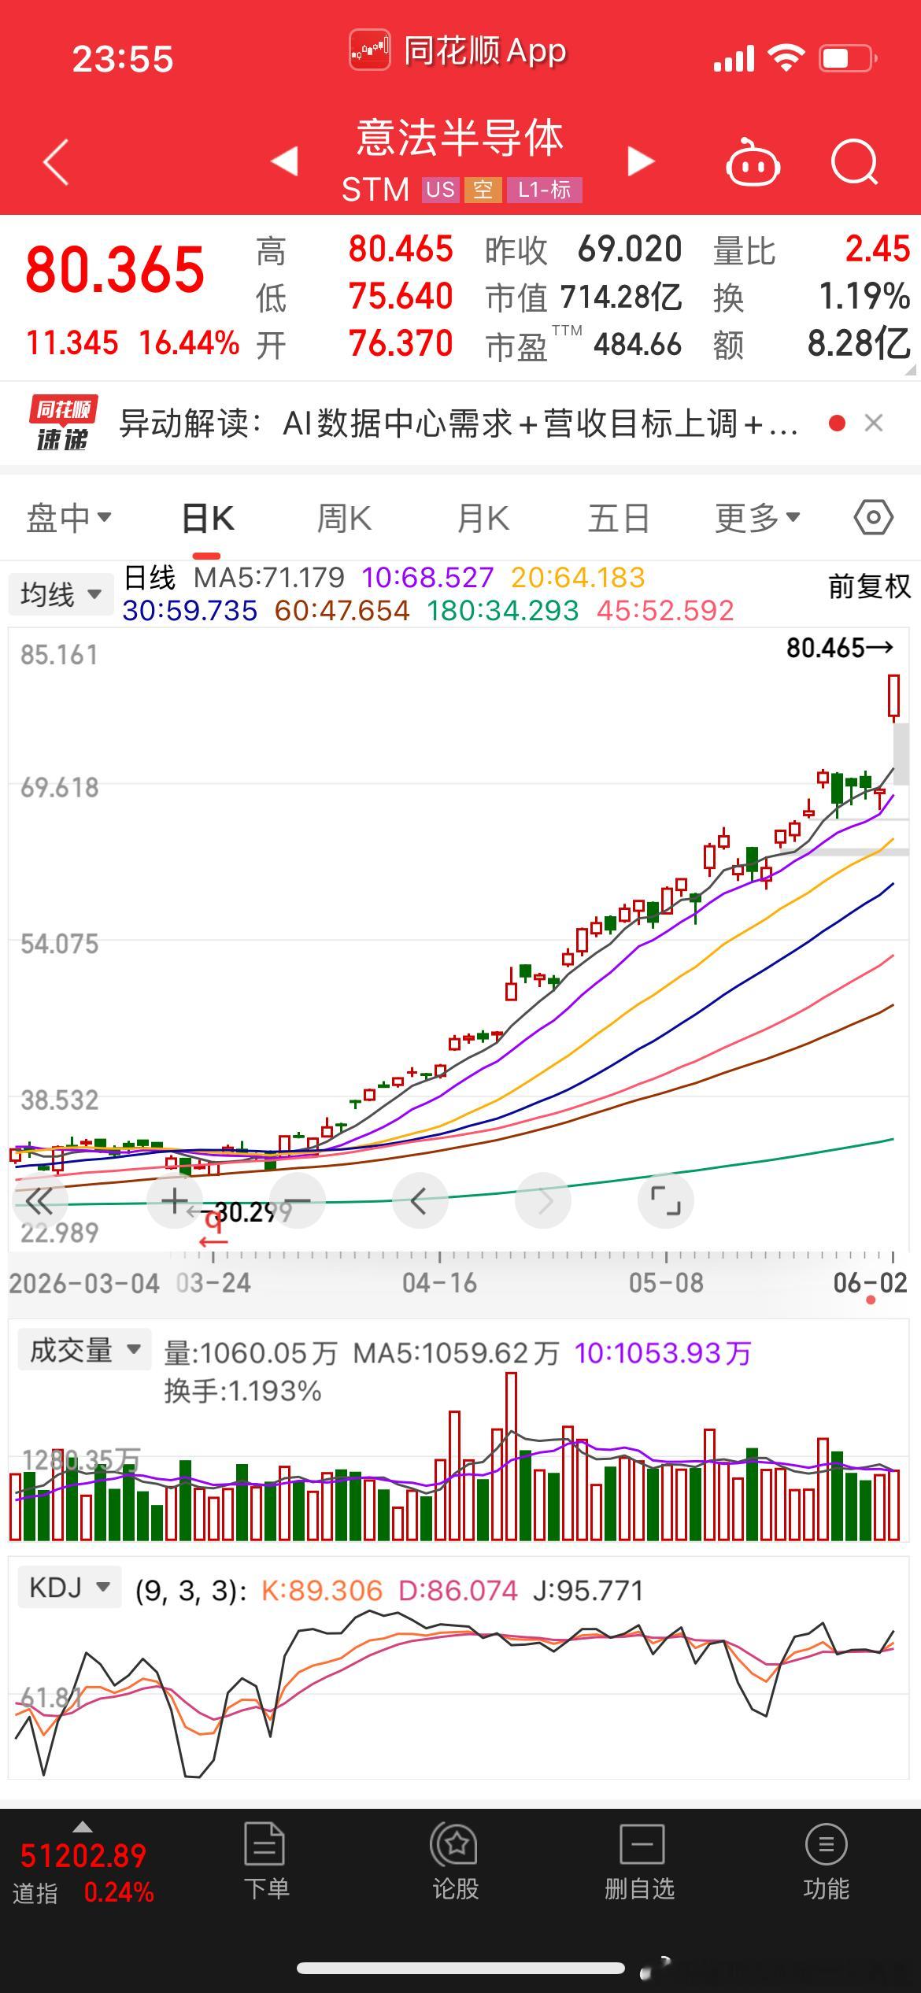Go to previous stock with left triangle
This screenshot has height=1993, width=921.
283,161
